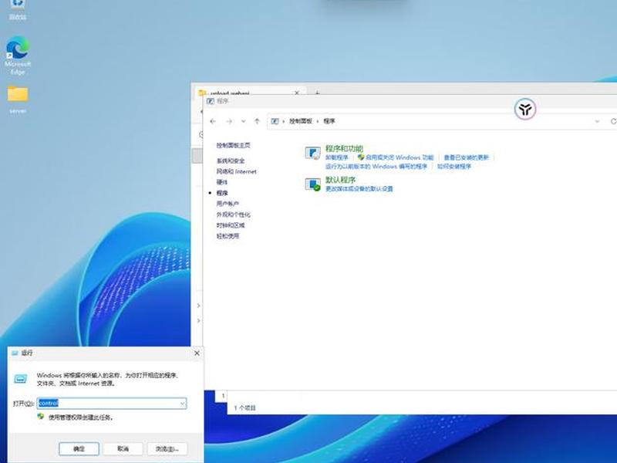Click the circular Y-shaped floating logo
This screenshot has height=463, width=617.
[x=525, y=109]
